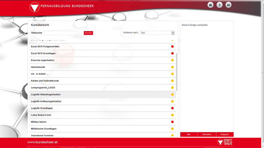Viewport: 264px width, 148px height.
Task: Click red status dot for Military basics
Action: click(x=172, y=122)
